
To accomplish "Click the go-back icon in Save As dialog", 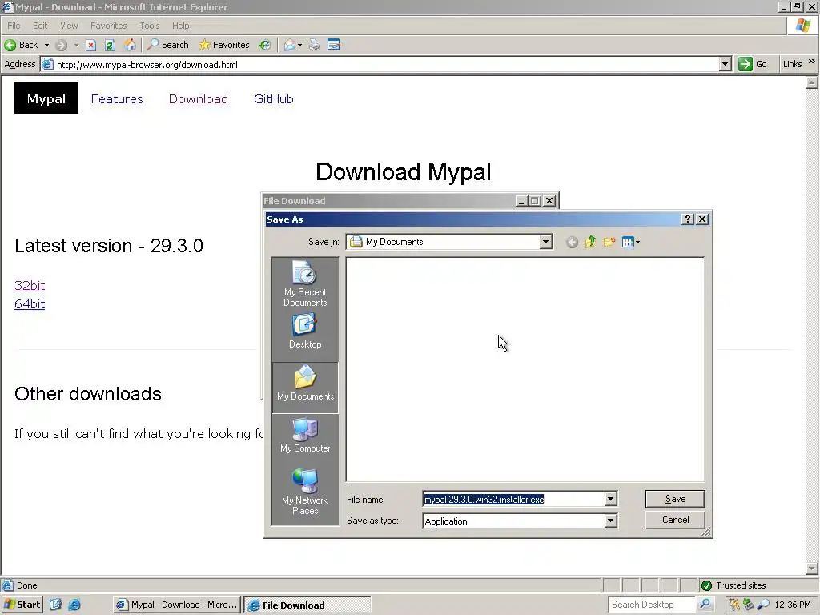I will 572,242.
